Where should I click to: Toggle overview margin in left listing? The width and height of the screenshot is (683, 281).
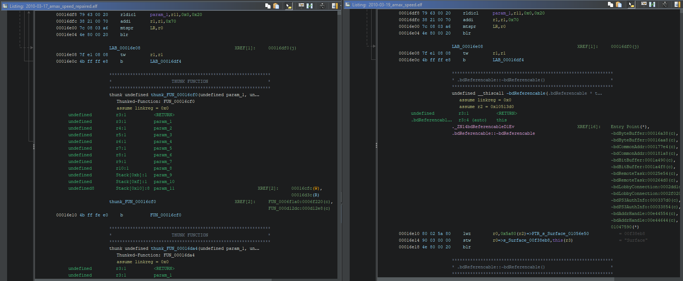tap(334, 6)
